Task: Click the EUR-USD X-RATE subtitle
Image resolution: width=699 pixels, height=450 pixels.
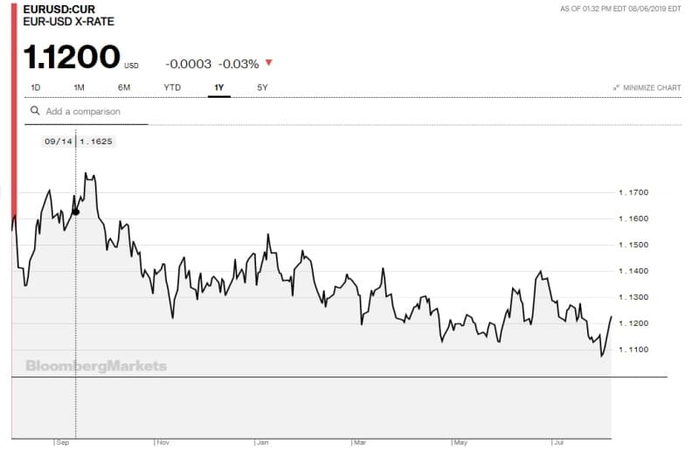Action: 69,21
